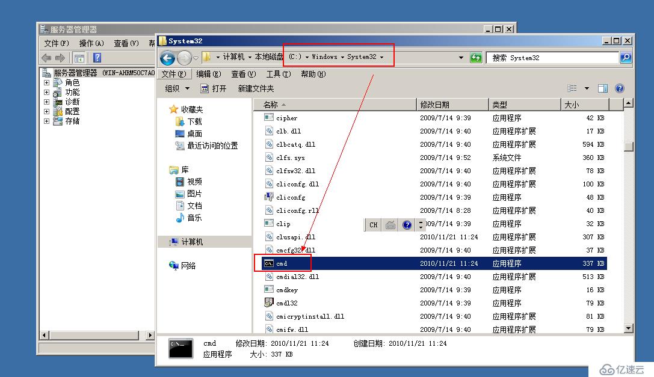The width and height of the screenshot is (654, 377).
Task: Select the file cmdial32.dll
Action: tap(297, 277)
